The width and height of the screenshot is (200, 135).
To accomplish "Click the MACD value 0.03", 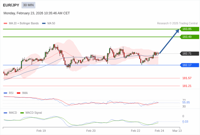I will coord(185,122).
